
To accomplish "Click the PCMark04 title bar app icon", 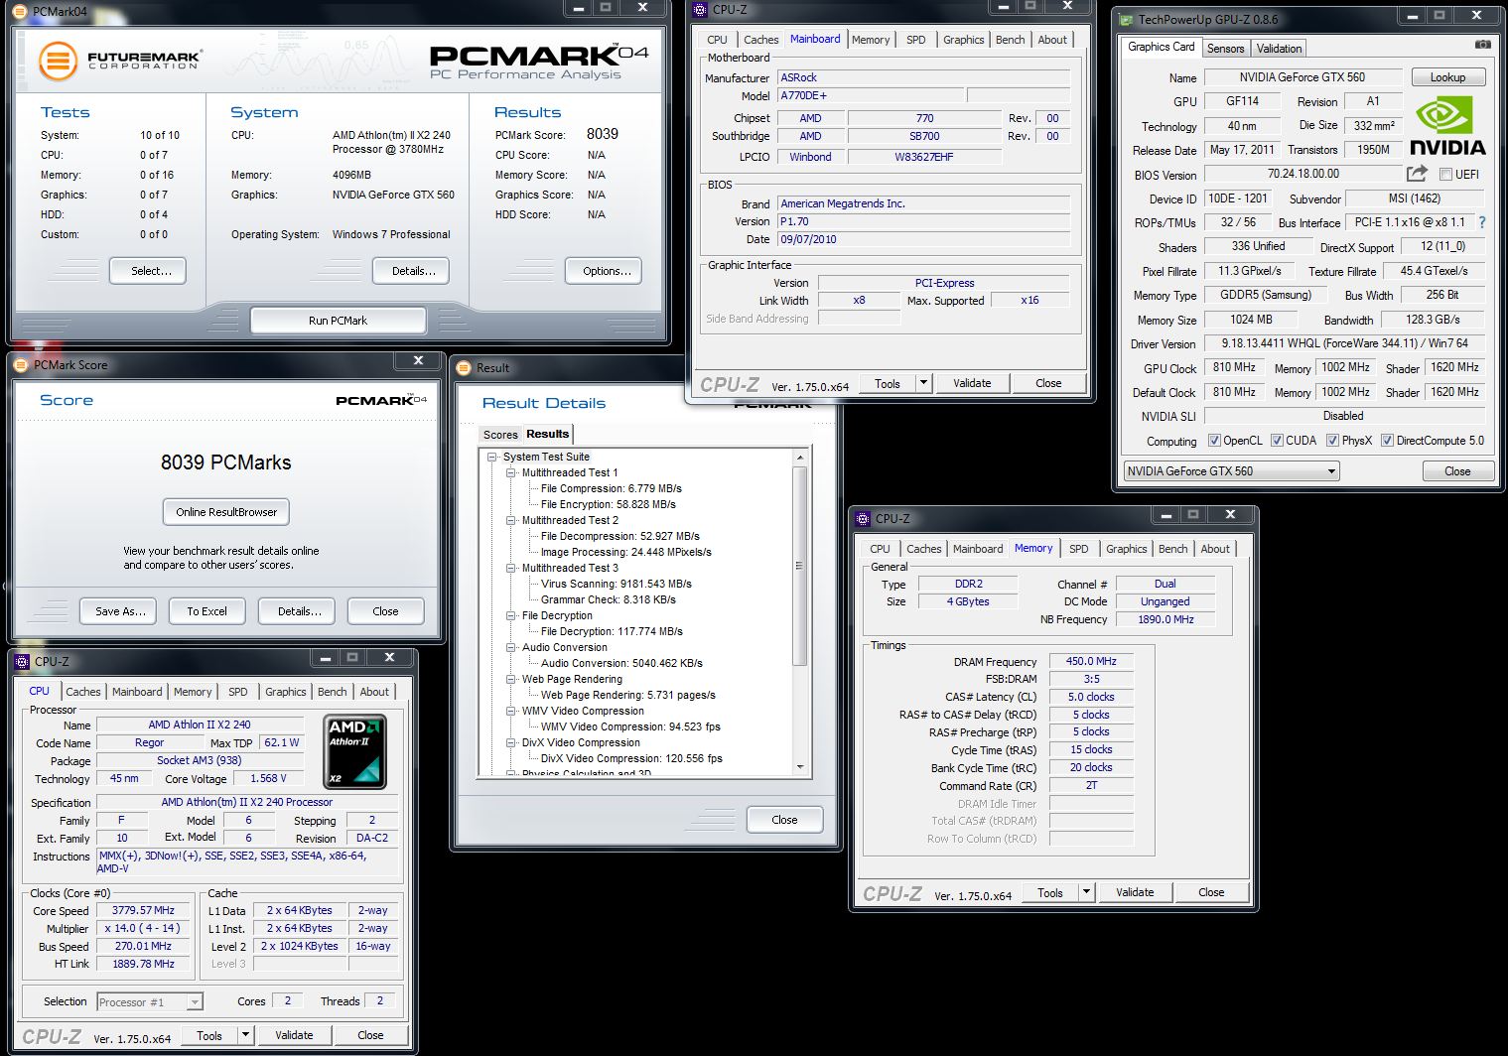I will click(22, 12).
